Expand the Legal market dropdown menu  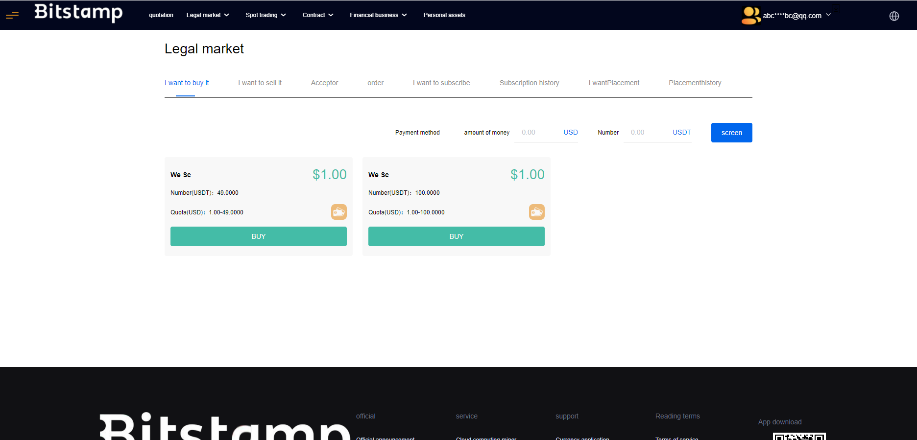208,15
